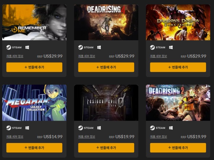Click the Steam icon under Dead Rising 4

[81, 47]
